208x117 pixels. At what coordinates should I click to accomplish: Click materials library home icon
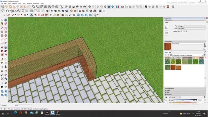pyautogui.click(x=171, y=55)
